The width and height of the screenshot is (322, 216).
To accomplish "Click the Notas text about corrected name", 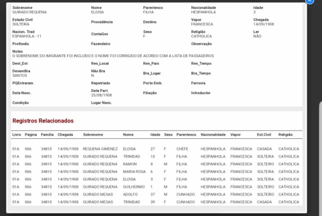I will pos(113,56).
